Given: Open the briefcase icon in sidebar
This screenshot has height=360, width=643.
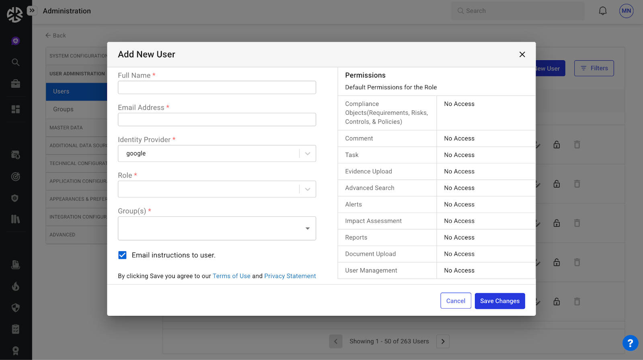Looking at the screenshot, I should (x=16, y=84).
